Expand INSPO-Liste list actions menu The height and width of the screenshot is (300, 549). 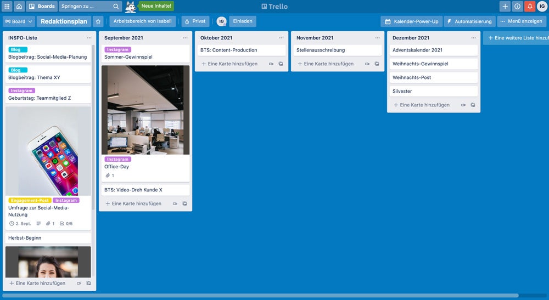pyautogui.click(x=89, y=38)
